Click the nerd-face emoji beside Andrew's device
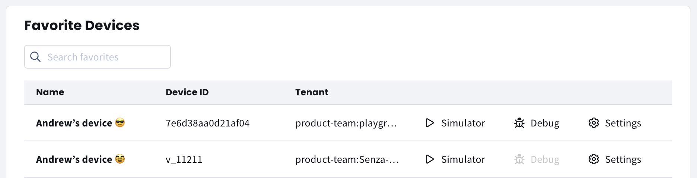Image resolution: width=697 pixels, height=178 pixels. 120,159
